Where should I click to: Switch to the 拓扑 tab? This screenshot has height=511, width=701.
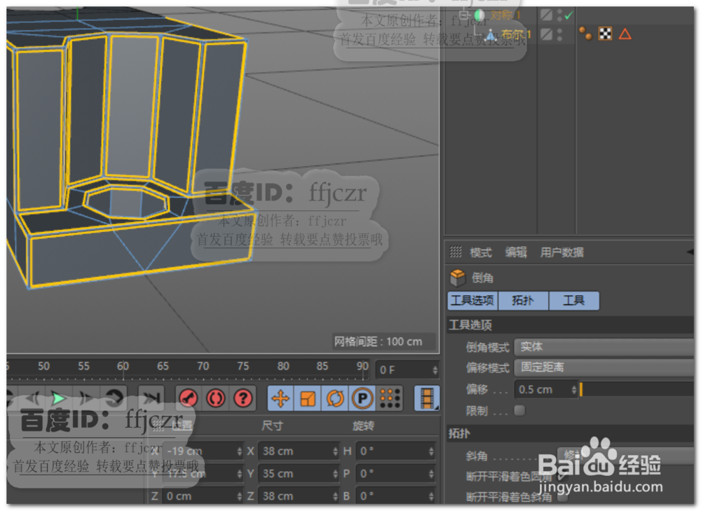pyautogui.click(x=523, y=301)
